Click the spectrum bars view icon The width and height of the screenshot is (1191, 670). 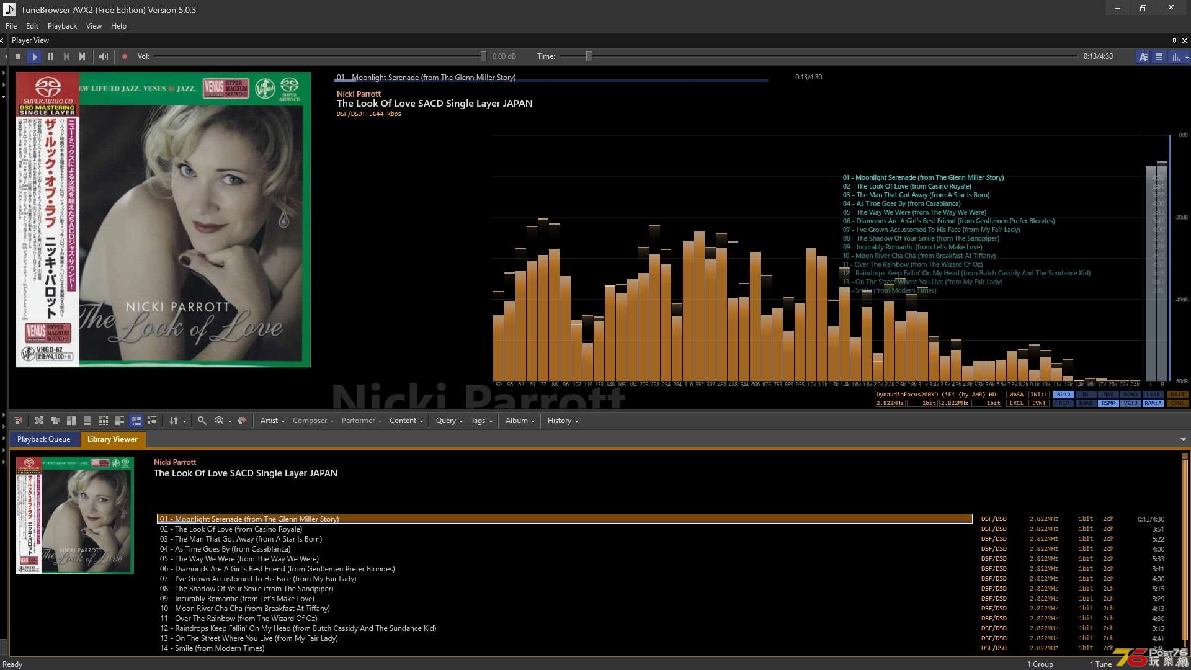[x=1175, y=56]
